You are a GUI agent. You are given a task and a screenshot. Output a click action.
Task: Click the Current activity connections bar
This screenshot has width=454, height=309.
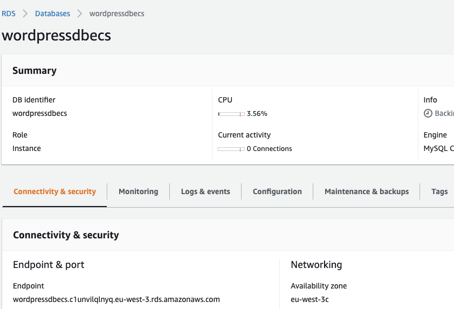tap(231, 149)
